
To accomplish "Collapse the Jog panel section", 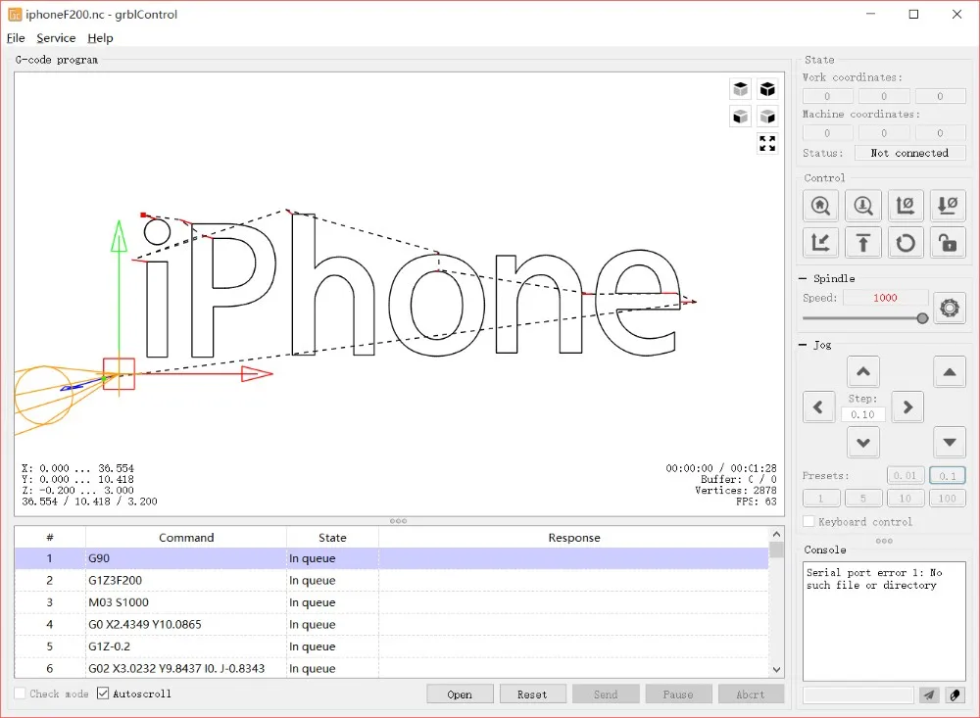I will point(803,345).
